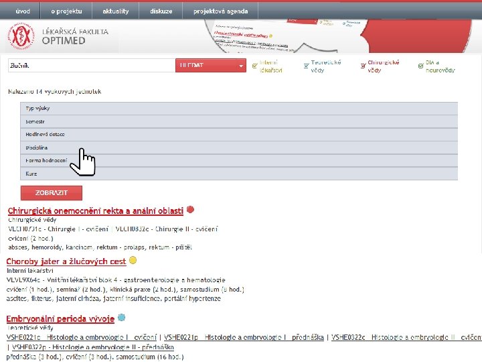Click the OPTIMED site title
The height and width of the screenshot is (362, 482).
(64, 41)
